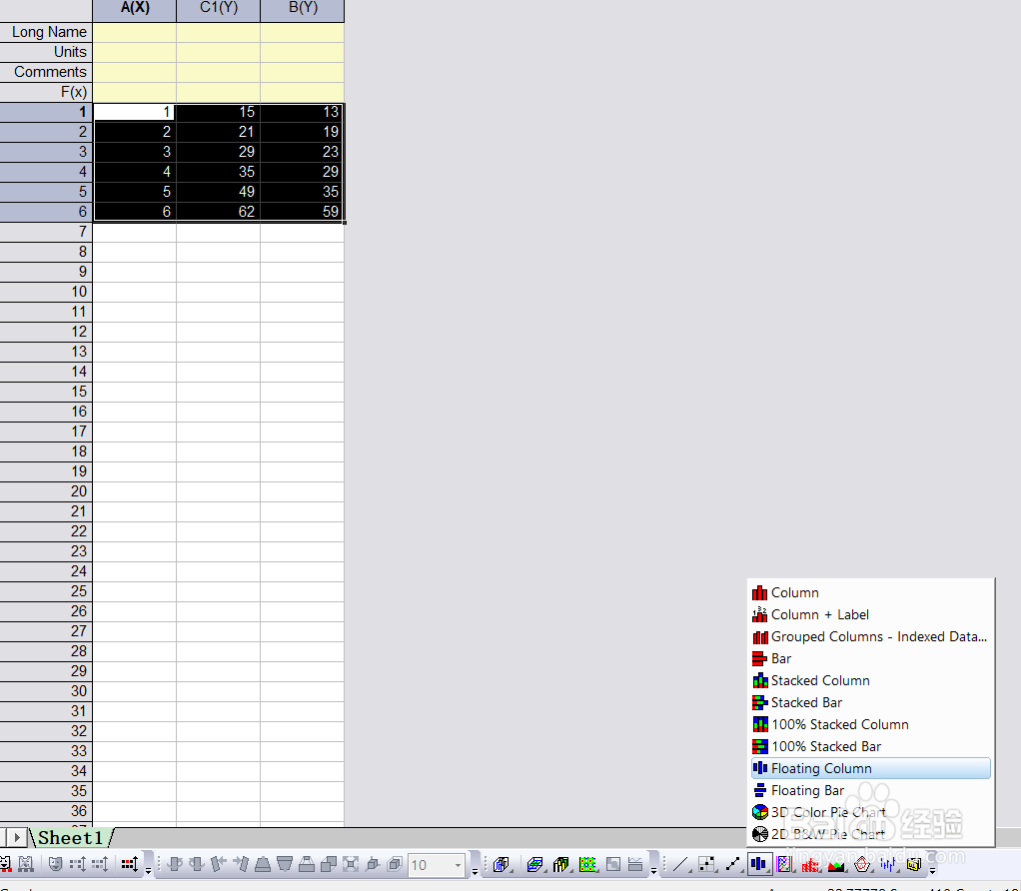
Task: Click the blue stock/vertical line plot icon
Action: tap(888, 864)
